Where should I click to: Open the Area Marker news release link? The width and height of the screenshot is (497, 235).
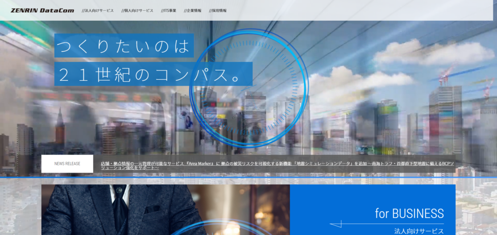[277, 165]
